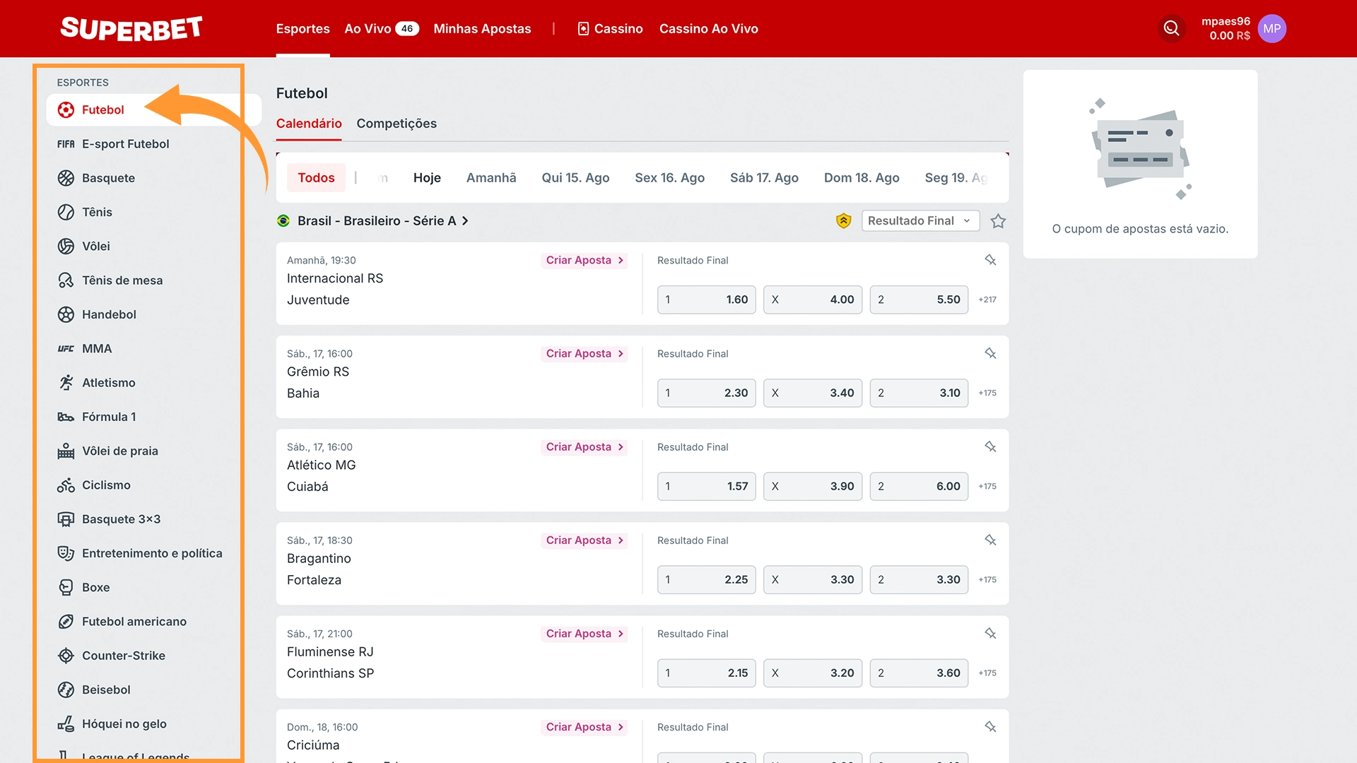Screen dimensions: 1357x763
Task: Select the Counter-Strike crosshair icon
Action: (66, 656)
